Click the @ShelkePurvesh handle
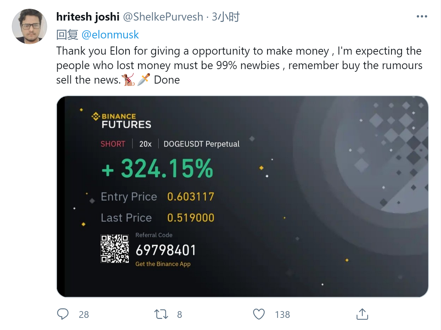The width and height of the screenshot is (441, 330). [163, 17]
